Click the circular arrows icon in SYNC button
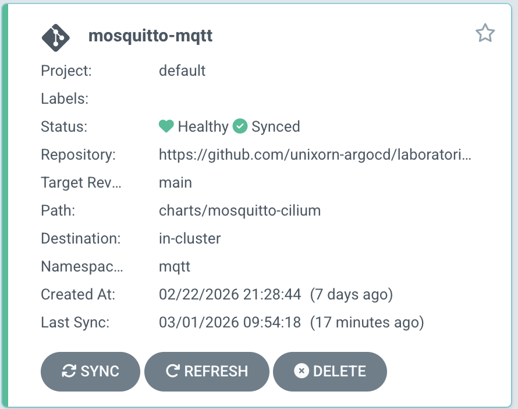Screen dimensions: 518x409 [x=69, y=371]
